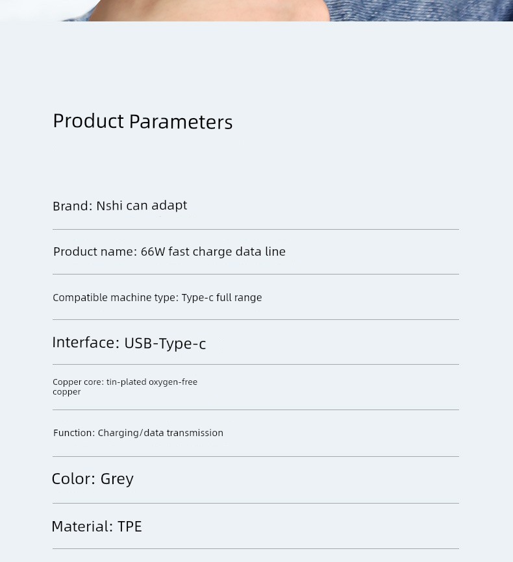Select the Product name 66W fast charge line
The height and width of the screenshot is (562, 513).
[169, 252]
